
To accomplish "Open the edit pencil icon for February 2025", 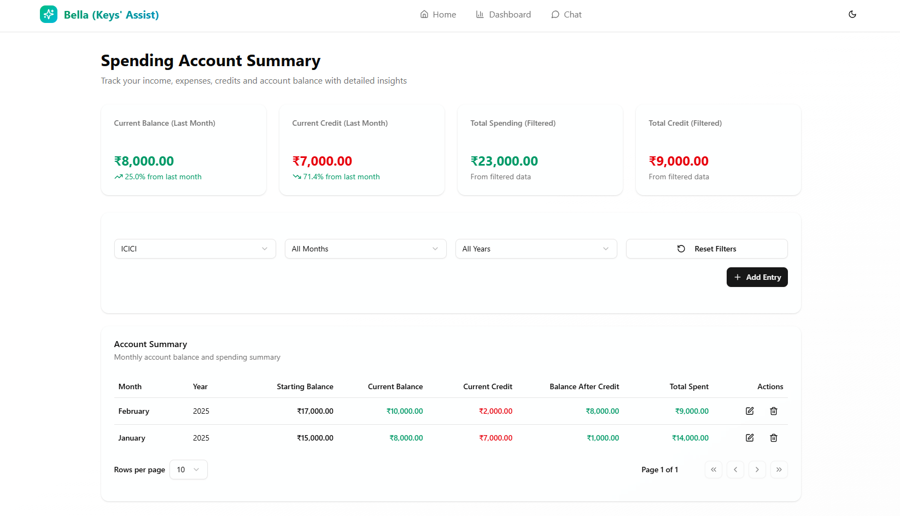I will pyautogui.click(x=750, y=411).
